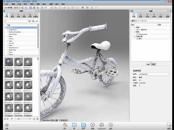Click the scene tree search field
Viewport: 174px width, 130px height.
[154, 21]
